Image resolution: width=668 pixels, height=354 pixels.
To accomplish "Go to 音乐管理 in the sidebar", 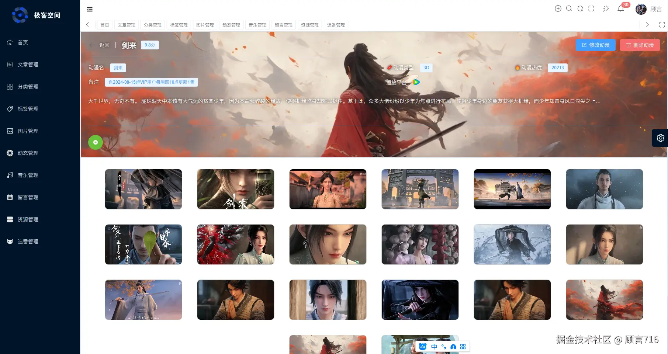I will (x=28, y=175).
